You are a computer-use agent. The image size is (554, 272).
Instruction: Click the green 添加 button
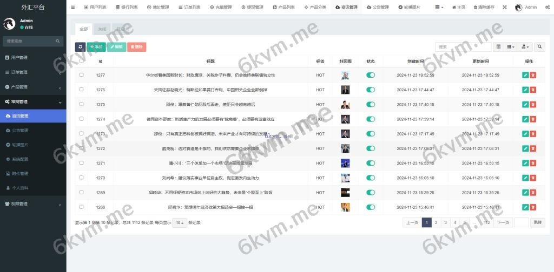pyautogui.click(x=96, y=47)
